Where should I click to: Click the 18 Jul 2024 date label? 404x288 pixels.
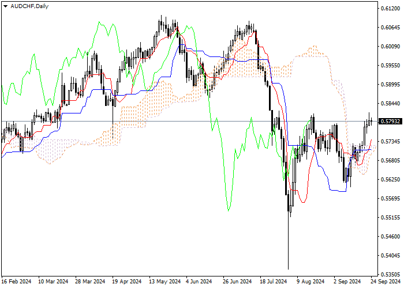click(274, 282)
